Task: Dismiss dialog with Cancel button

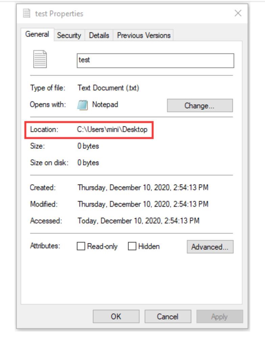Action: 168,316
